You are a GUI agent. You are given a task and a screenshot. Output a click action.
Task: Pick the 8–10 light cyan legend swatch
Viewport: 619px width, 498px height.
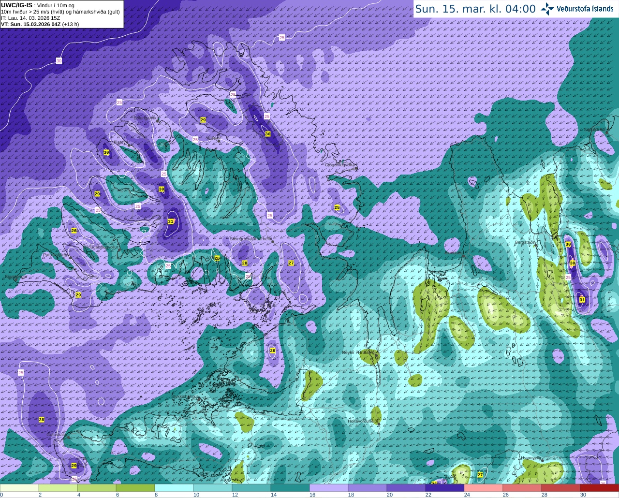[174, 488]
